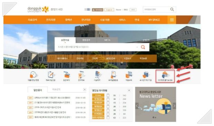The image size is (214, 126).
Task: Open seat map icon for 15/234 row
Action: tap(108, 103)
